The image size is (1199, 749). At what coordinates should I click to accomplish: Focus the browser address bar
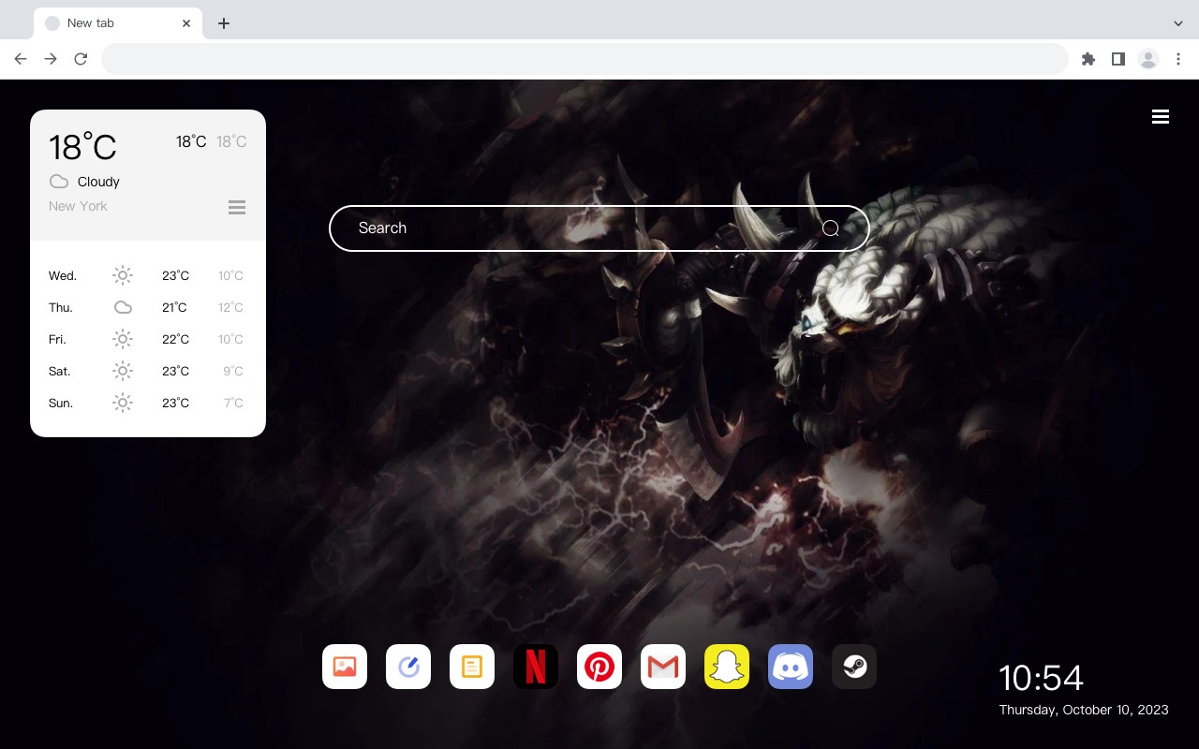coord(585,59)
